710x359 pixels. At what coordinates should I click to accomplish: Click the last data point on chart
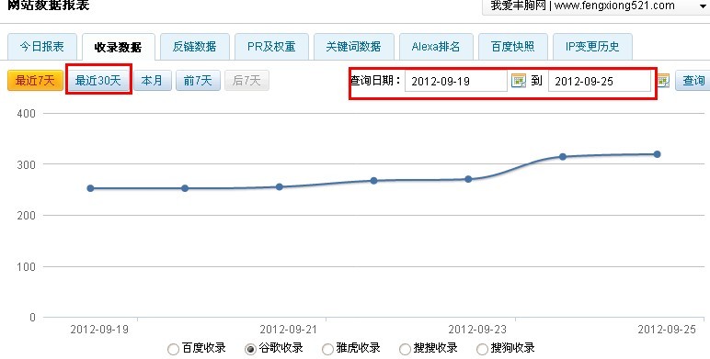[657, 154]
